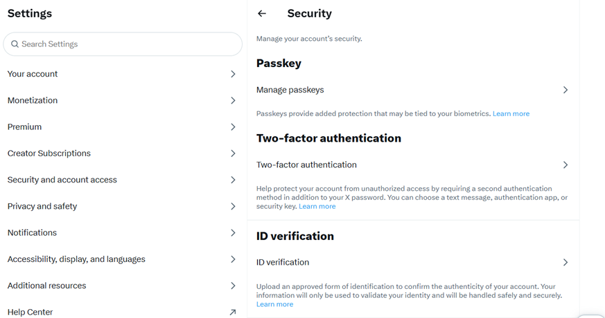Click the Learn more link under Passkey
Screen dimensions: 605x318
pos(511,113)
